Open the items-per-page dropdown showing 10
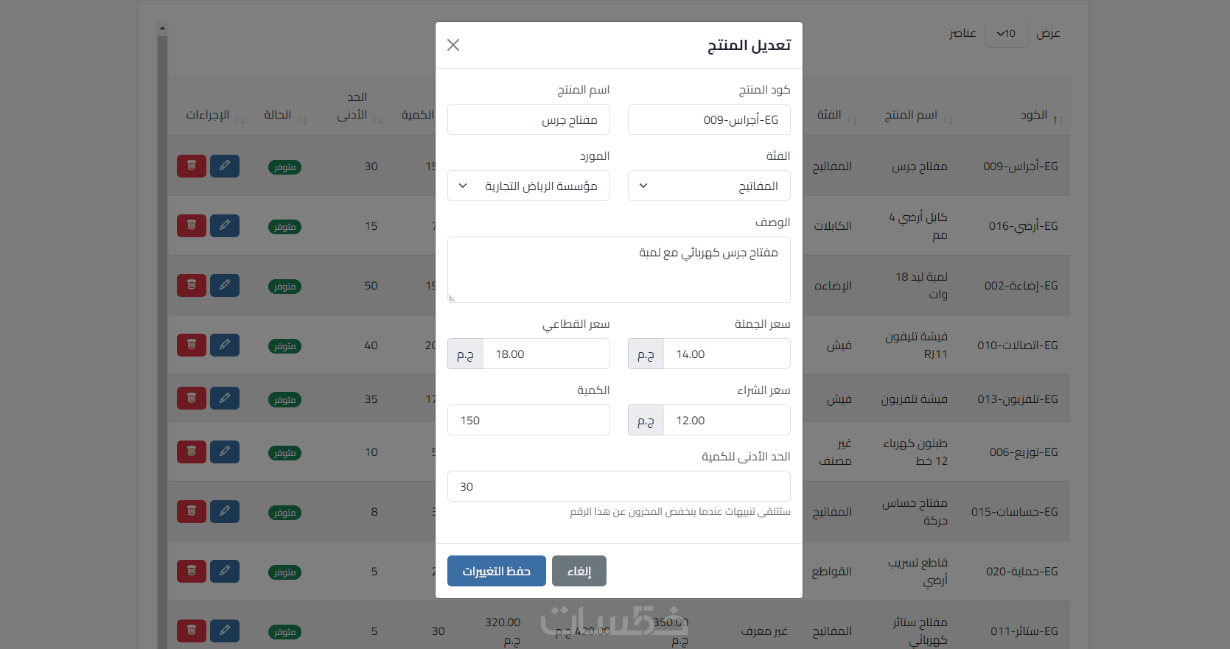The height and width of the screenshot is (649, 1230). tap(1006, 33)
